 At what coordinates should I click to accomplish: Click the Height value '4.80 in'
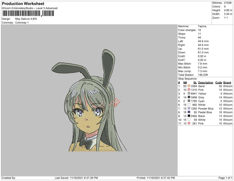[228, 10]
